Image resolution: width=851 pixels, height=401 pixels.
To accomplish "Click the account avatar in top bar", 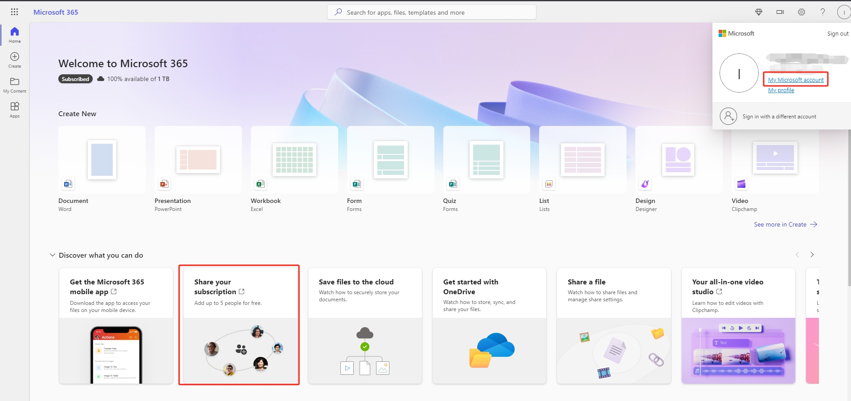I will (844, 12).
